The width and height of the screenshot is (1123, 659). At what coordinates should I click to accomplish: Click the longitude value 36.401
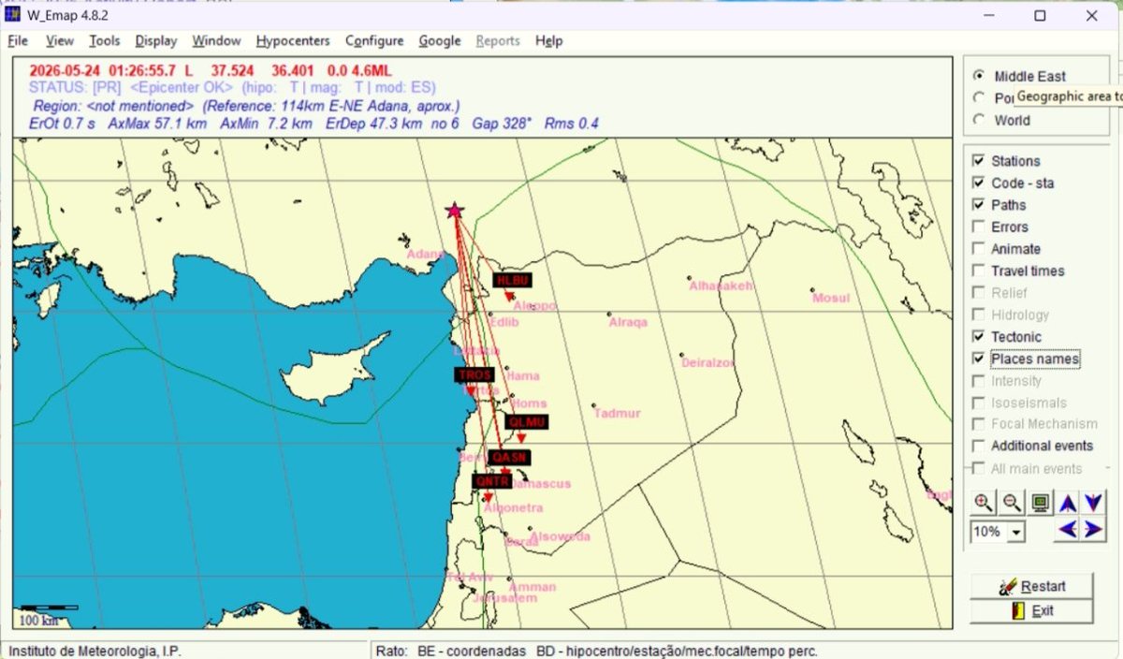pos(295,70)
